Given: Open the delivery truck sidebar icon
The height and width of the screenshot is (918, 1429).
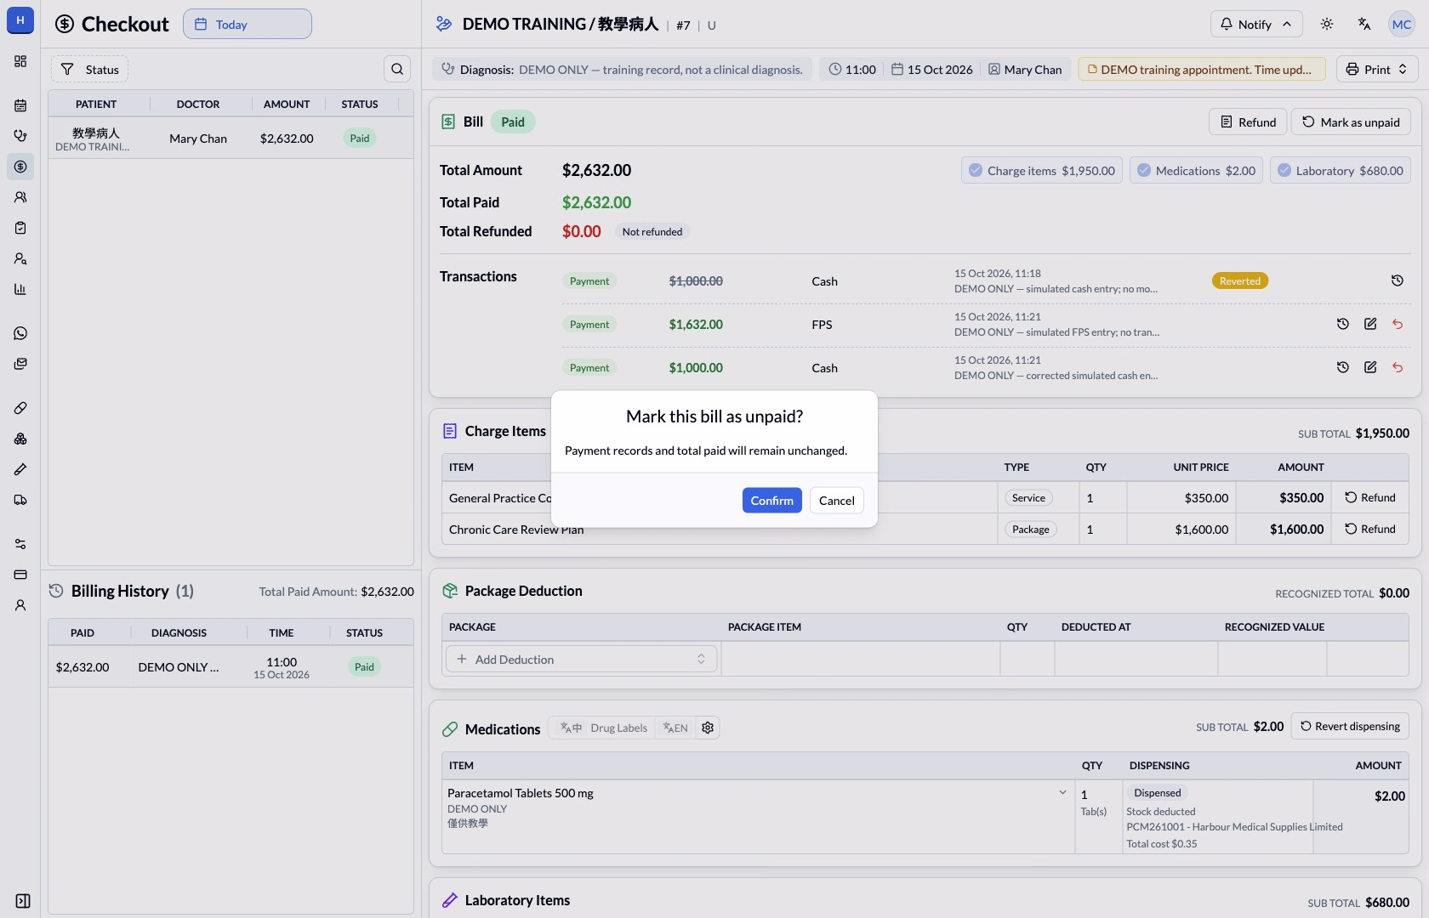Looking at the screenshot, I should point(20,500).
